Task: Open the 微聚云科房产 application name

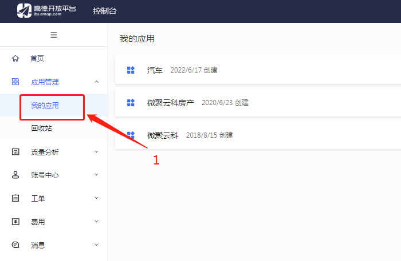Action: tap(171, 103)
